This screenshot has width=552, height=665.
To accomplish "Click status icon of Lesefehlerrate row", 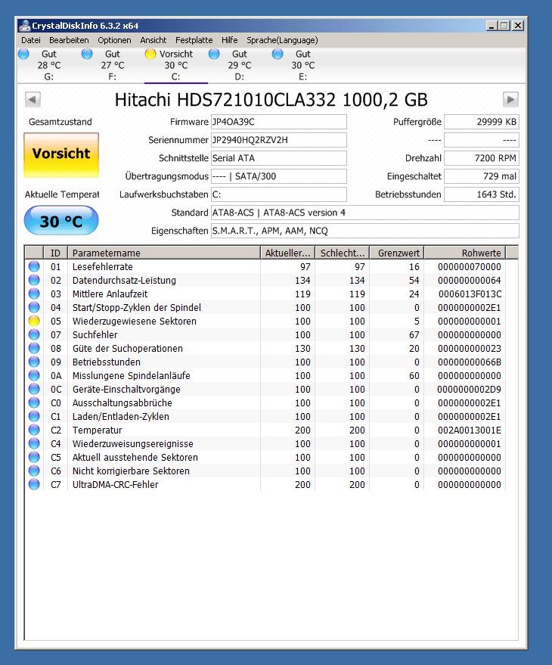I will point(34,267).
